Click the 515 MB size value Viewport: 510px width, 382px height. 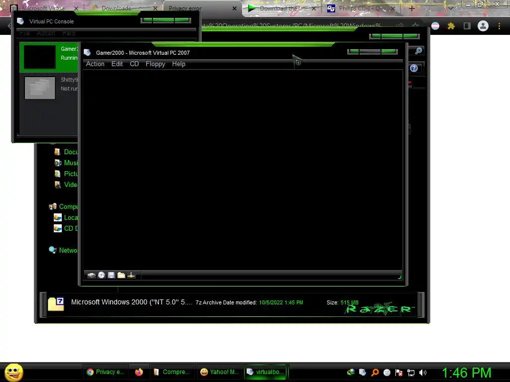[349, 302]
